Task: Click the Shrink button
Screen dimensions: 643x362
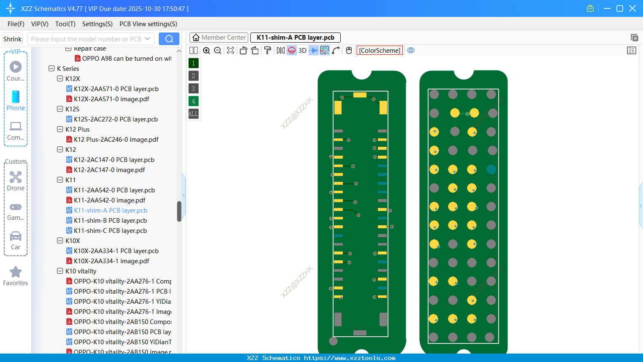Action: pyautogui.click(x=12, y=38)
